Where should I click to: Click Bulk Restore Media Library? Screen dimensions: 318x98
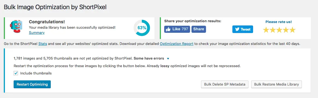pyautogui.click(x=277, y=84)
